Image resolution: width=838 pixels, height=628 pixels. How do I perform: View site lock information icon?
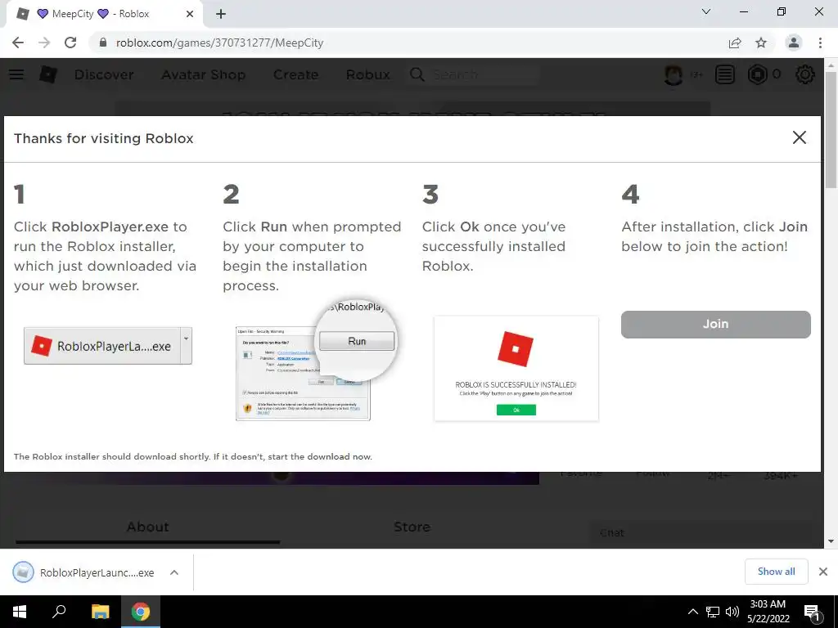coord(103,43)
